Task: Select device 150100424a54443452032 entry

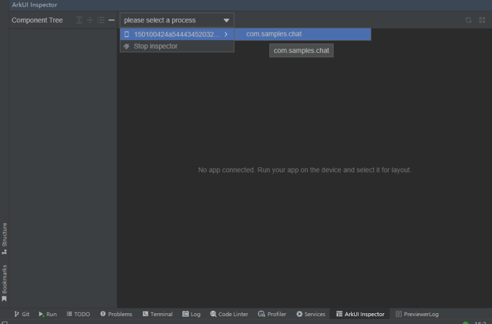Action: click(x=176, y=34)
